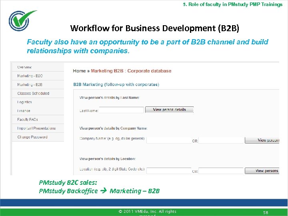Focus the first Company Name field
This screenshot has width=288, height=216.
point(169,140)
